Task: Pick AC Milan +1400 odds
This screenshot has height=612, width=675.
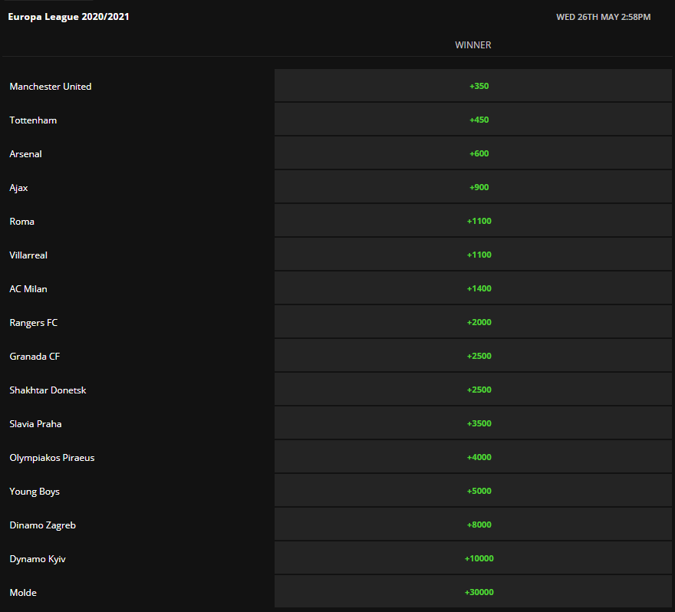Action: 473,288
